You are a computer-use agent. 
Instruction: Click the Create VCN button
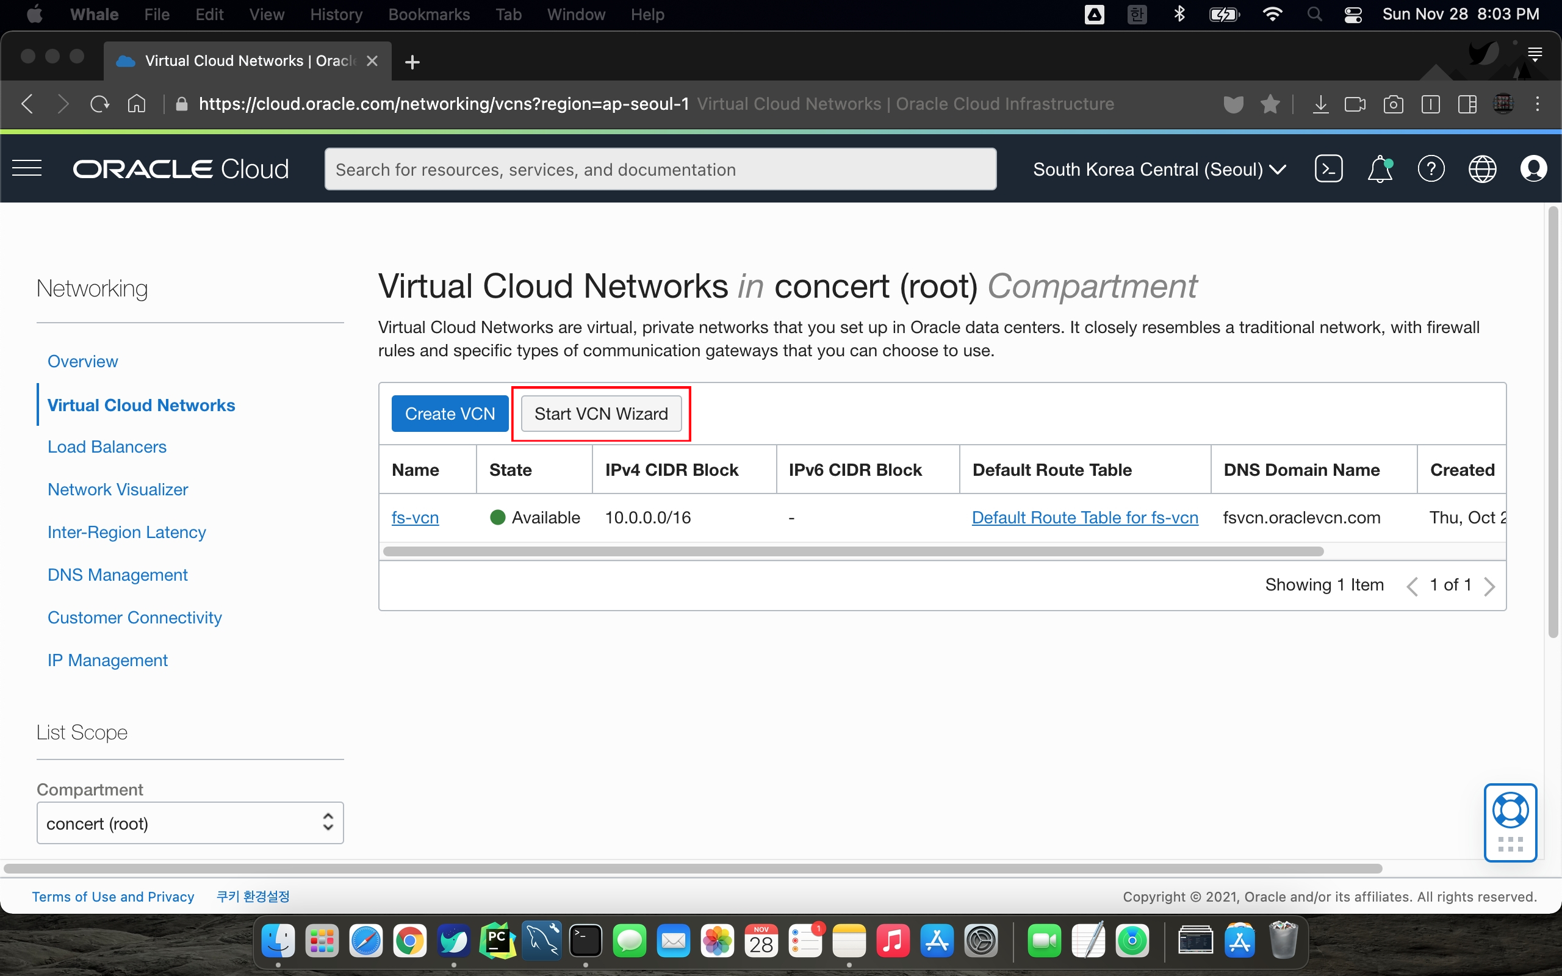pyautogui.click(x=449, y=414)
